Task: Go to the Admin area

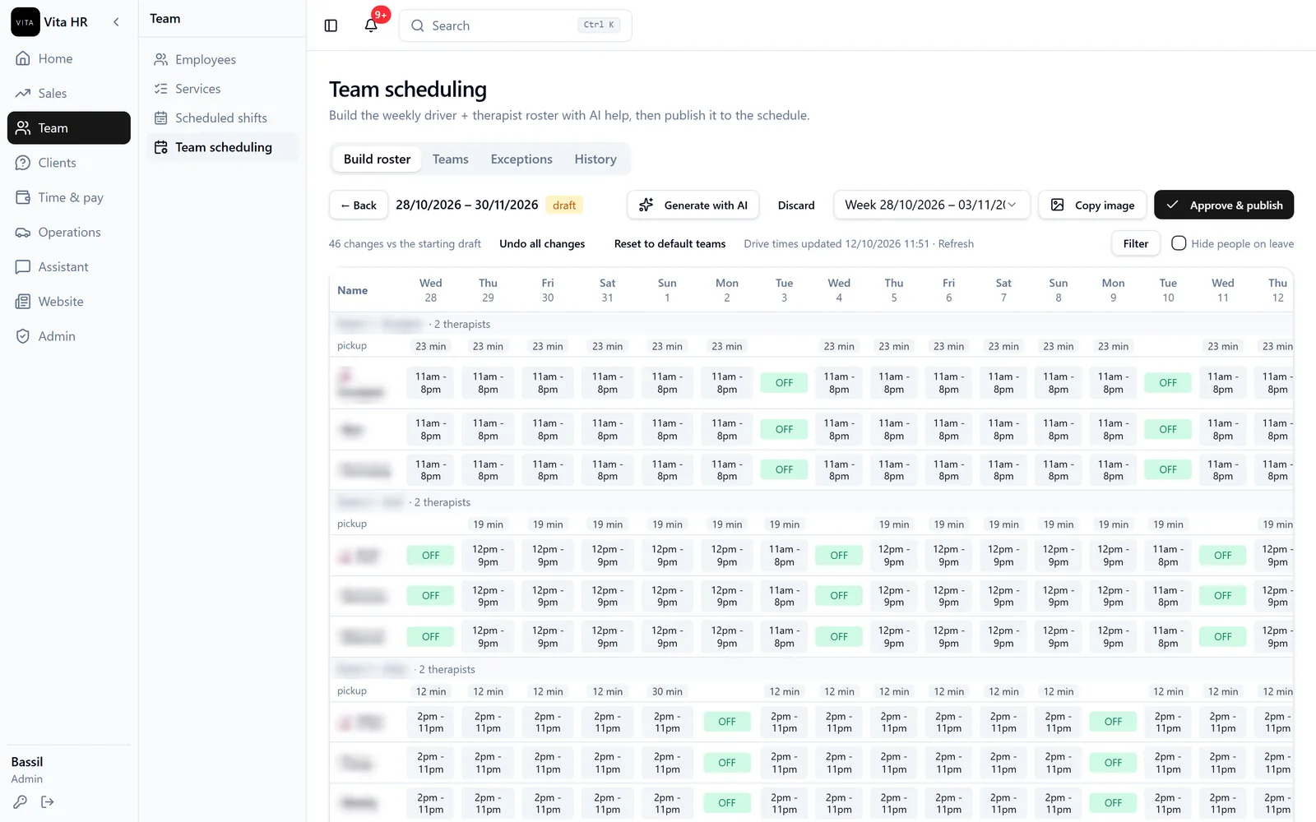Action: click(x=69, y=336)
